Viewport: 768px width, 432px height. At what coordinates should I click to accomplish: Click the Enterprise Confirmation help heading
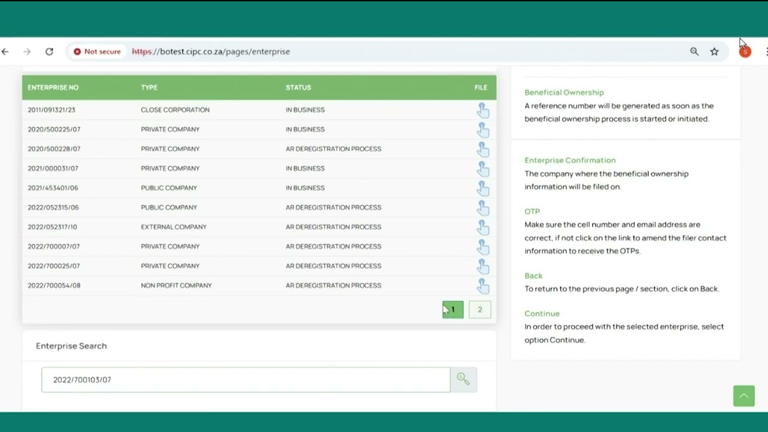point(570,160)
